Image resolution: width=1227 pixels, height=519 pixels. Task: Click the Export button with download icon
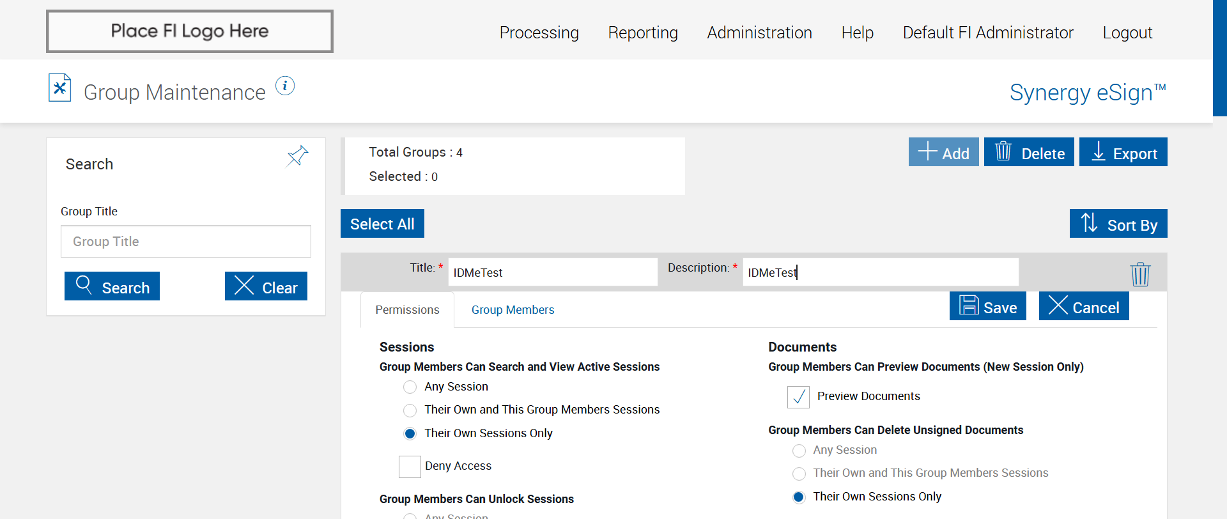[1123, 152]
